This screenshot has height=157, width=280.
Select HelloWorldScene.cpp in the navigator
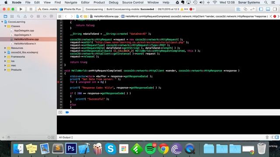pyautogui.click(x=26, y=39)
